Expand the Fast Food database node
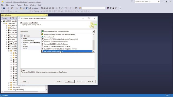The width and height of the screenshot is (173, 97). tap(6, 37)
